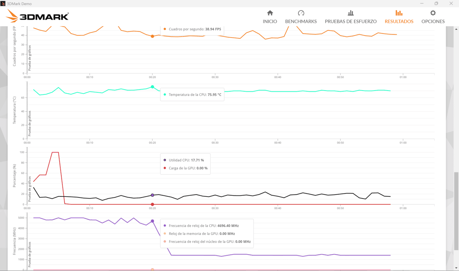Click the Utilidad CPU marker at 00:20
This screenshot has width=459, height=271.
pos(152,195)
